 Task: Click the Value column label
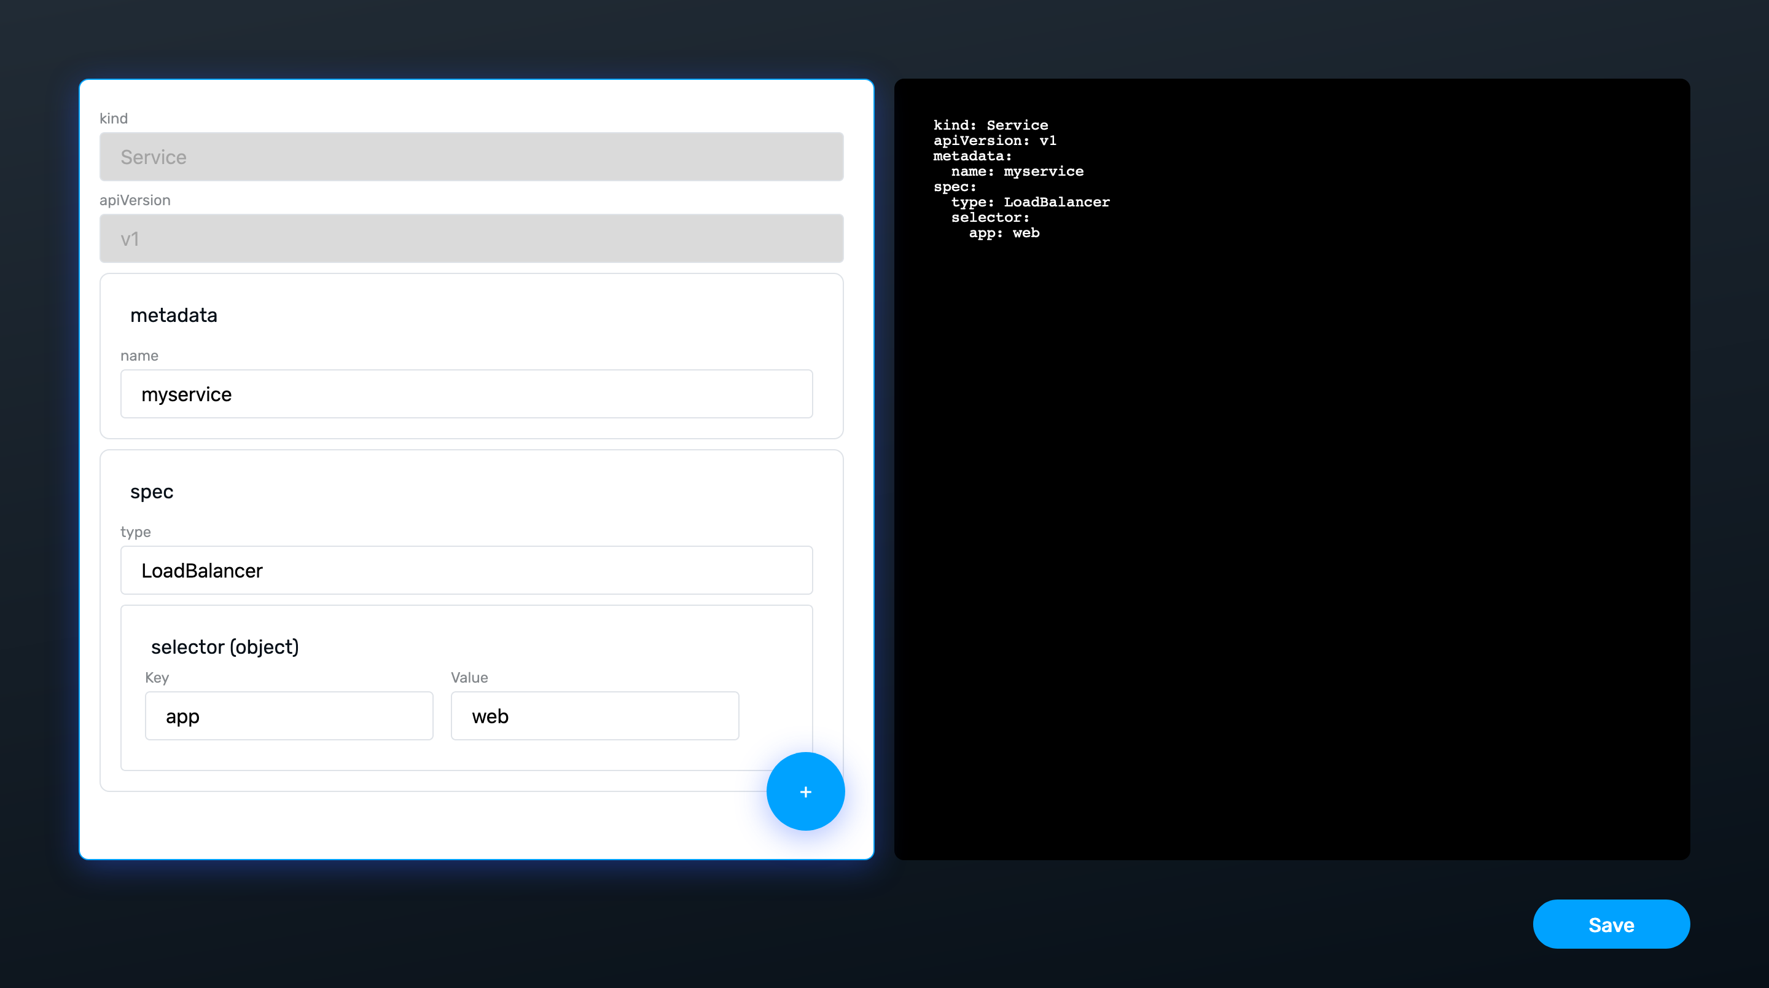click(x=469, y=678)
